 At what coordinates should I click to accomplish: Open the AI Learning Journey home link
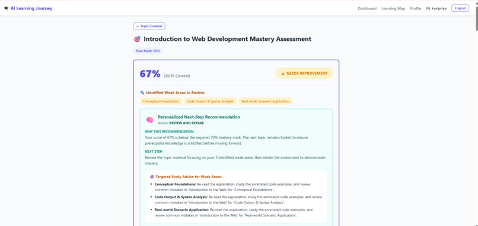click(x=31, y=8)
